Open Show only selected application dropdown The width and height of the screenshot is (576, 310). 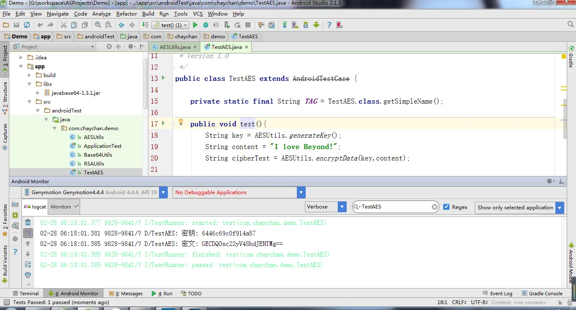pos(560,207)
